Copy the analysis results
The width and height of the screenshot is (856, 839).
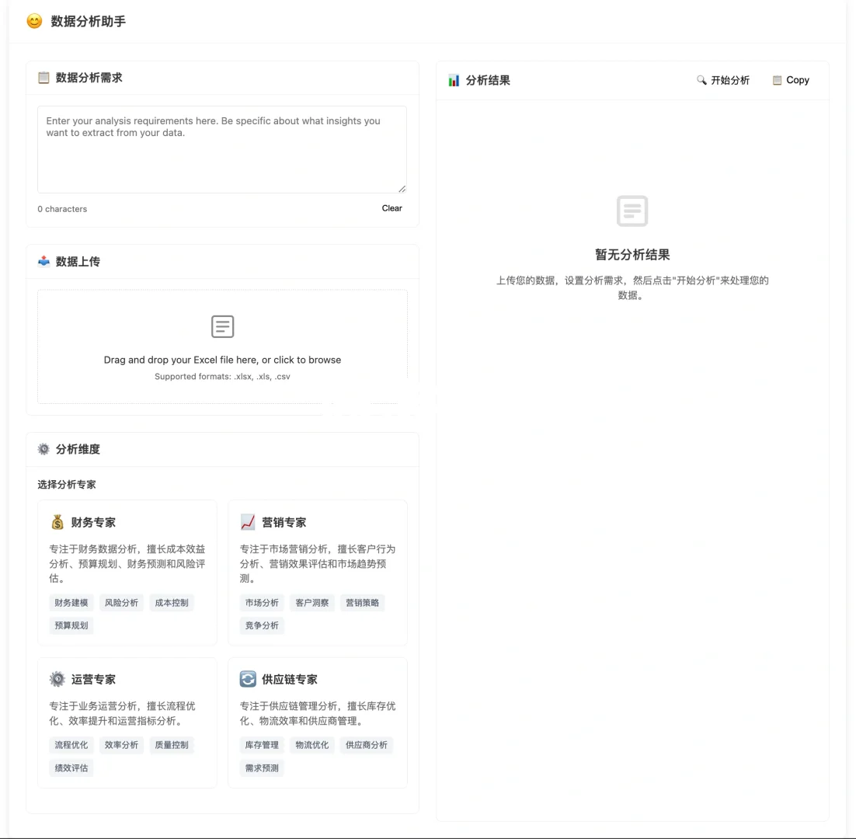point(791,80)
